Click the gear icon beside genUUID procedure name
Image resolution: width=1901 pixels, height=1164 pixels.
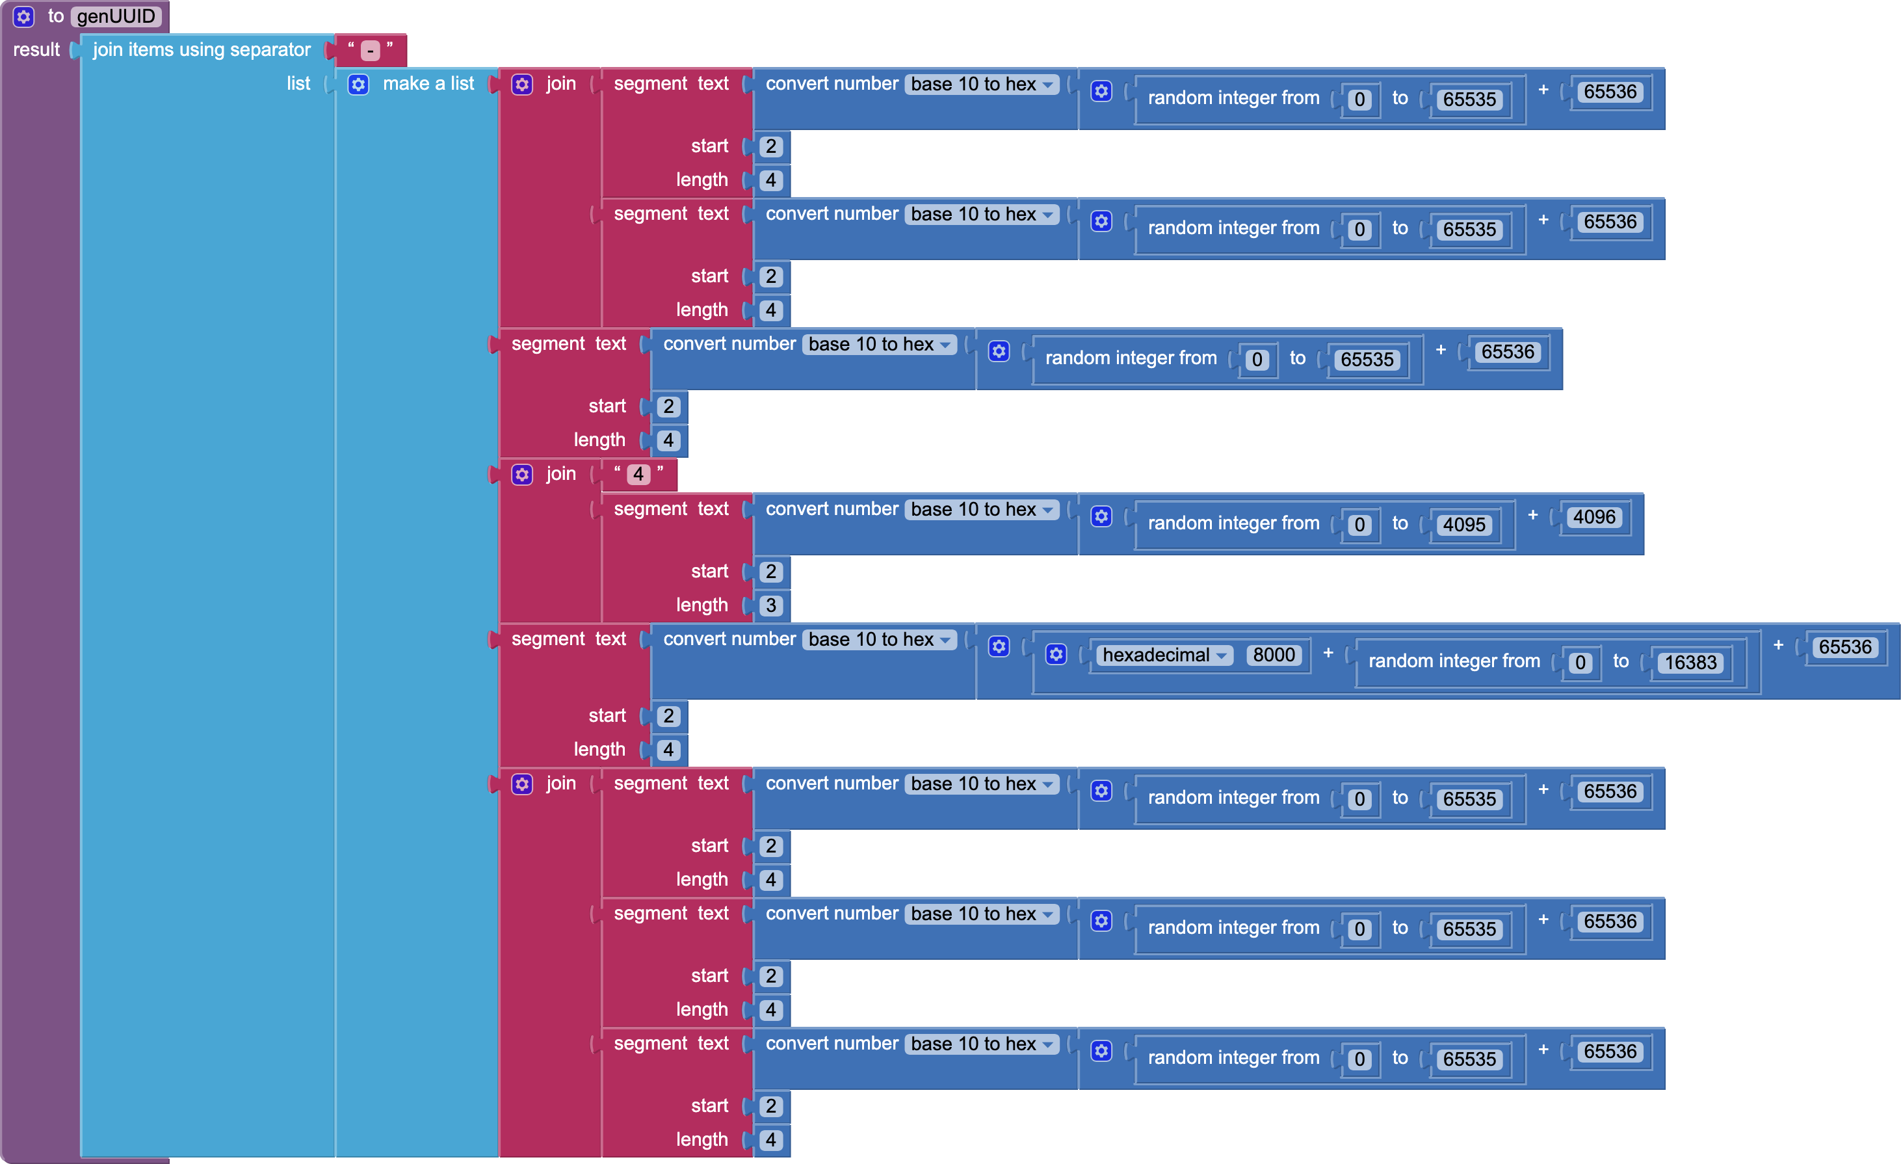[x=24, y=16]
